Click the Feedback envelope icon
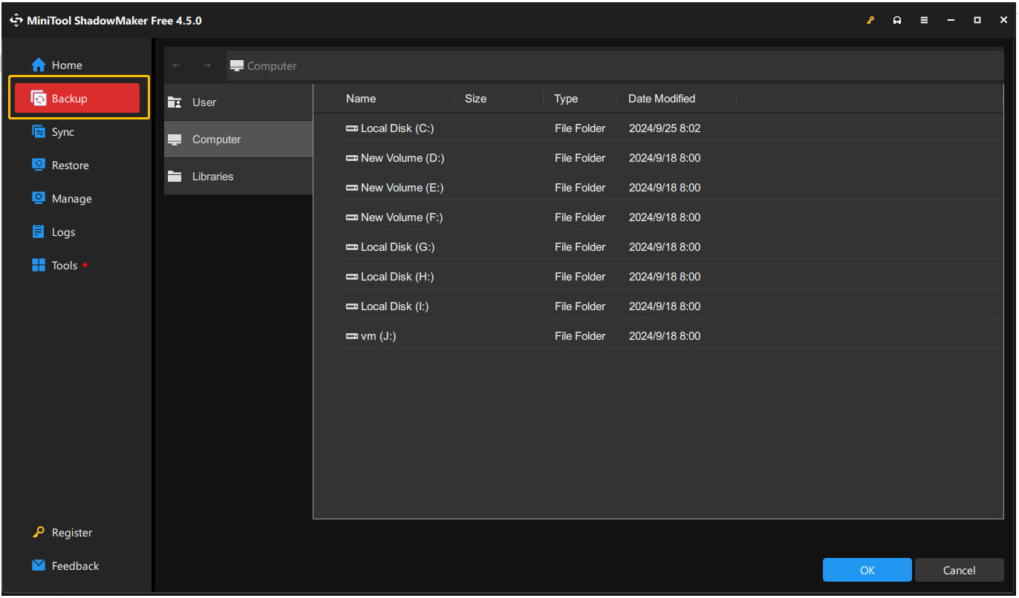 coord(39,565)
